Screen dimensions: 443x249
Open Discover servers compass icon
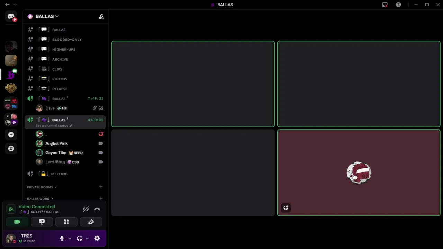[x=11, y=148]
